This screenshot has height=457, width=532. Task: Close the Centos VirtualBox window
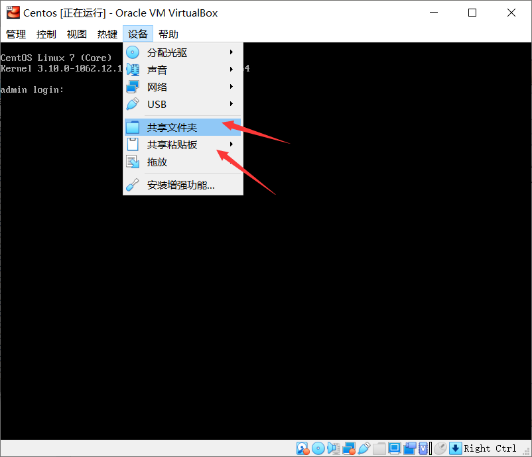pos(511,13)
